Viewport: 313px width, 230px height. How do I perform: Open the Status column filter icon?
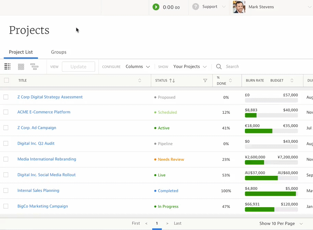tap(205, 81)
